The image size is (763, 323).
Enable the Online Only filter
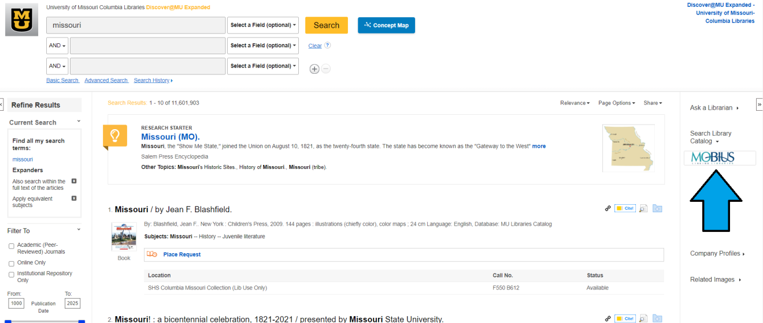pyautogui.click(x=12, y=263)
